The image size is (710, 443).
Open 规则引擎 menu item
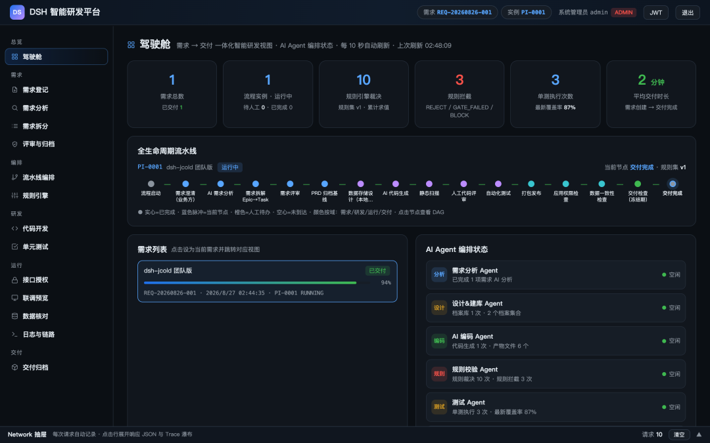point(56,196)
